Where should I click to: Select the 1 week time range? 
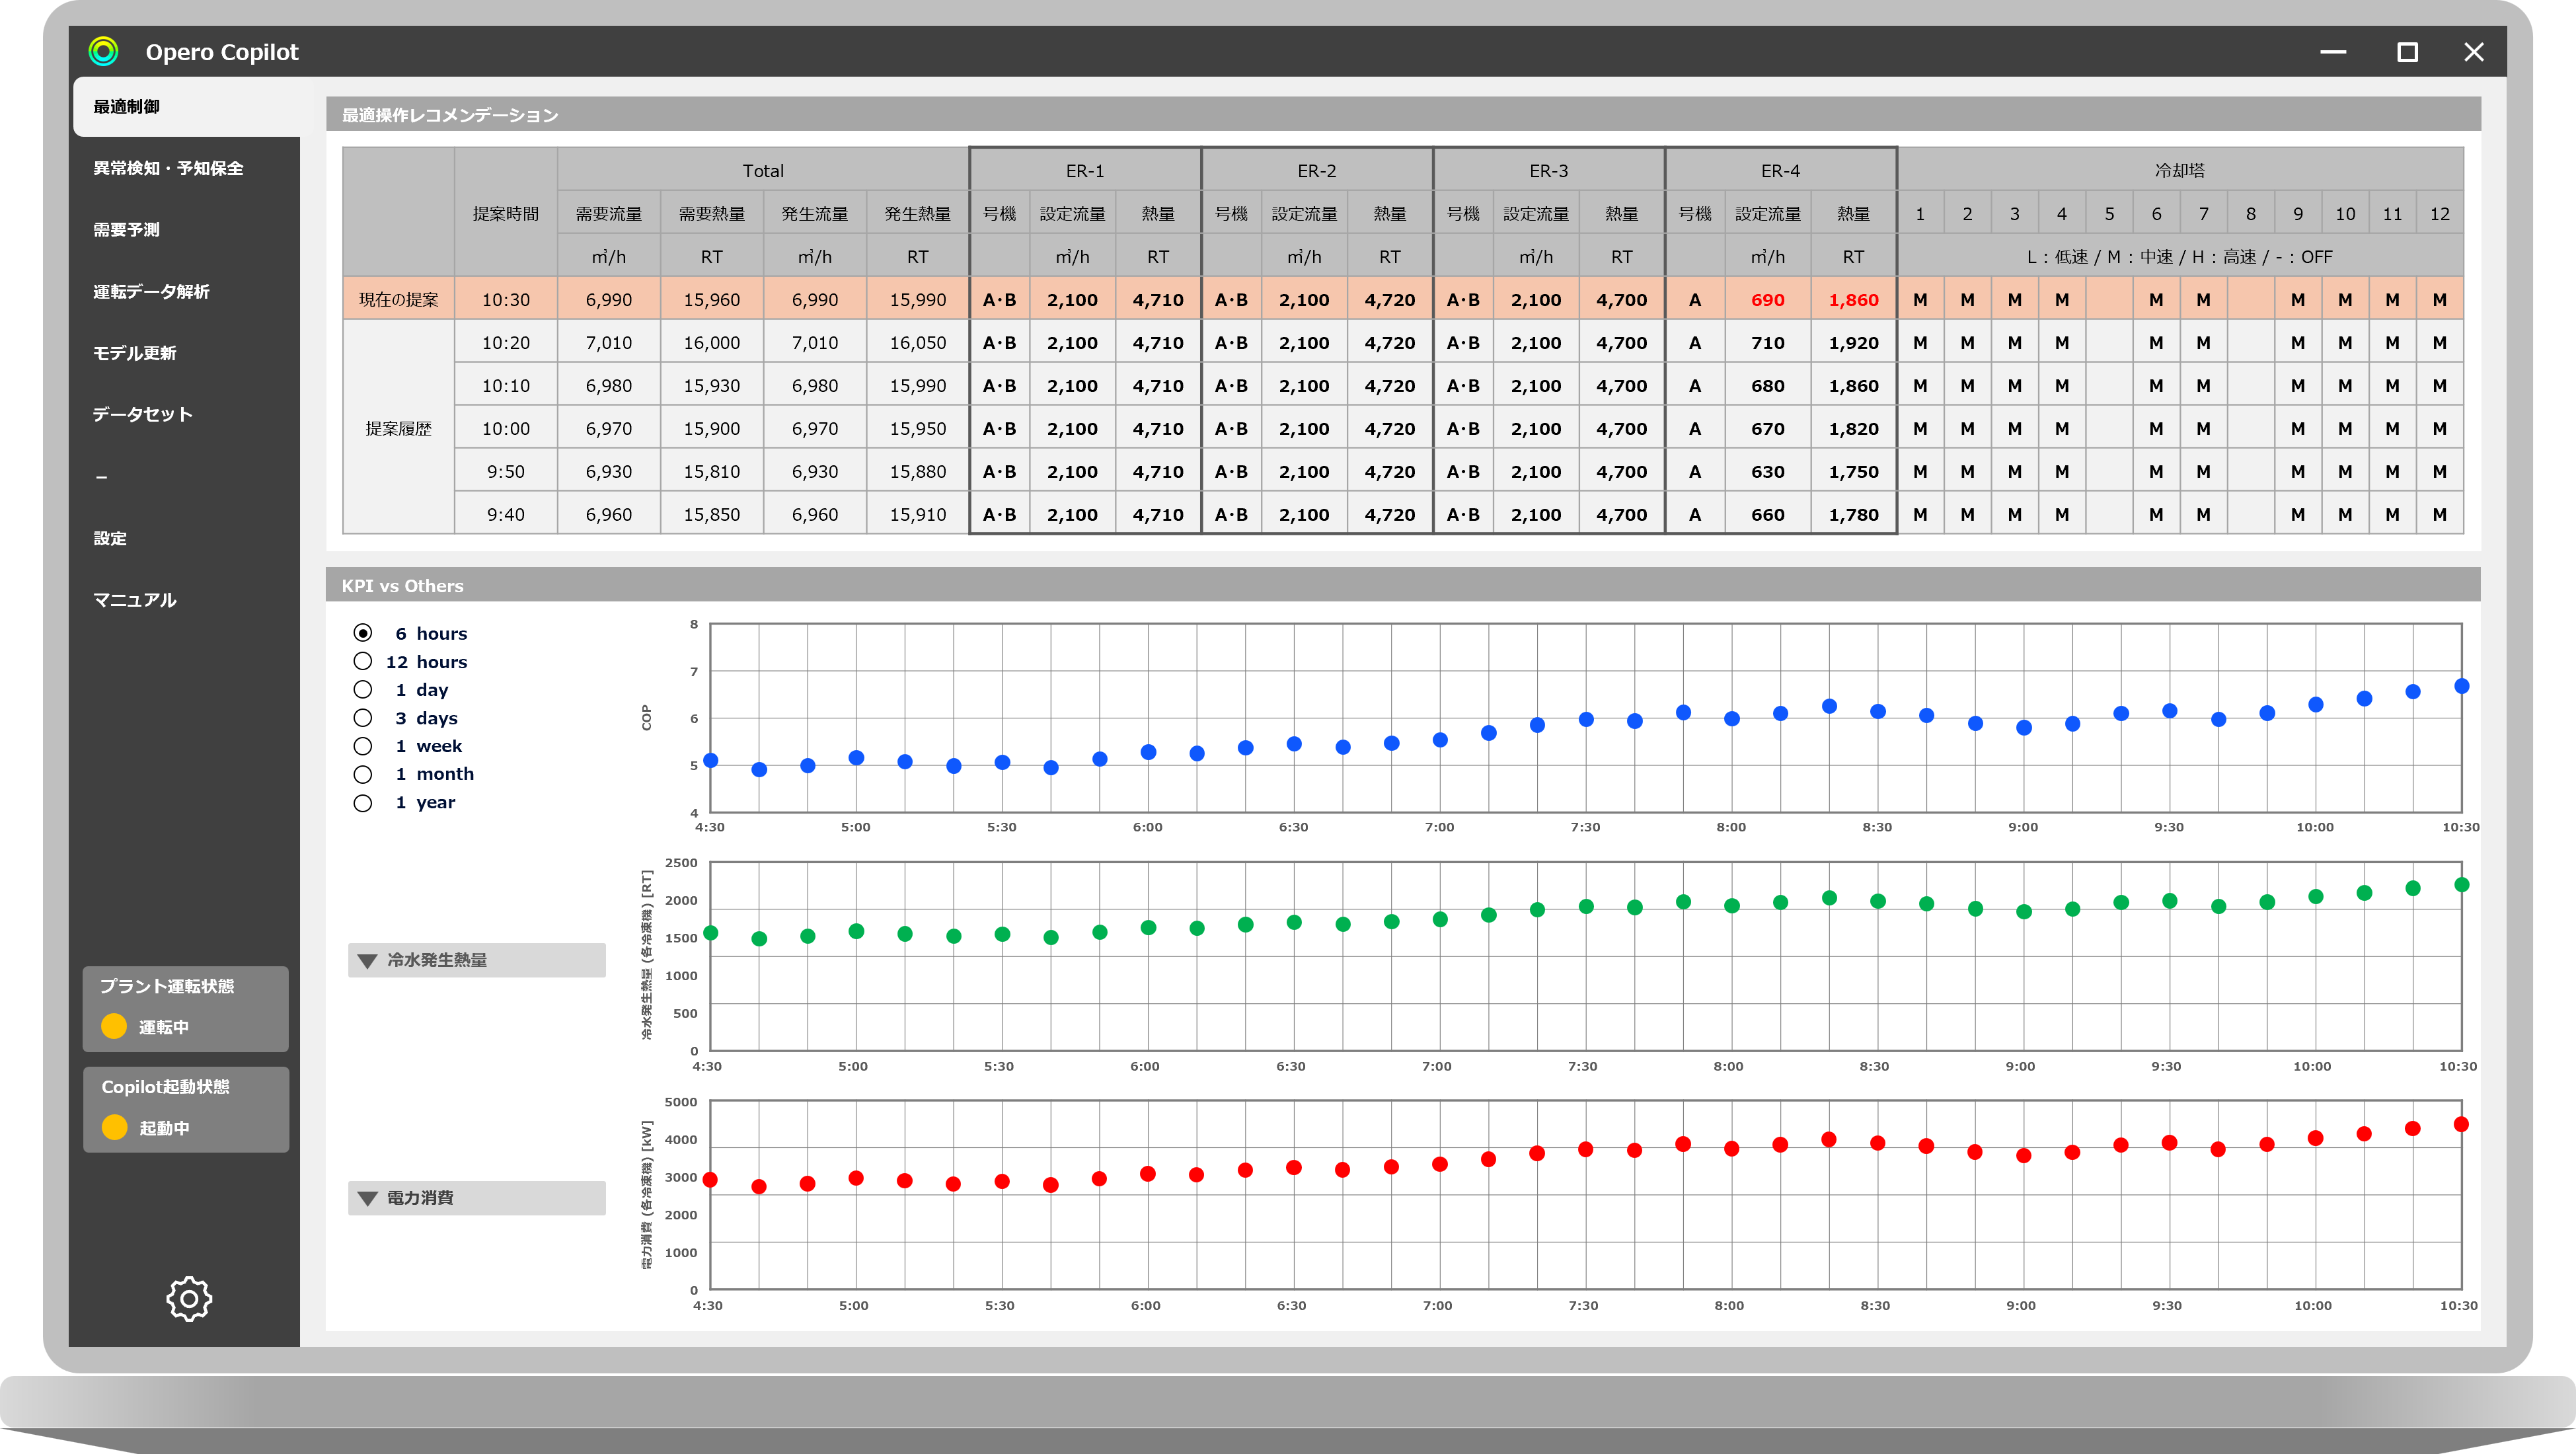point(363,746)
